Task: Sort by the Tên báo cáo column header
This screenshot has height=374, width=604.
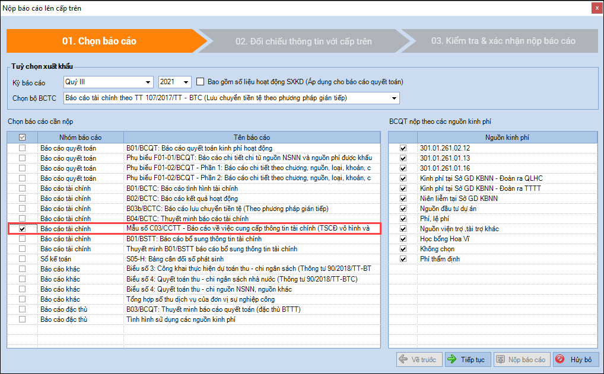Action: point(252,138)
